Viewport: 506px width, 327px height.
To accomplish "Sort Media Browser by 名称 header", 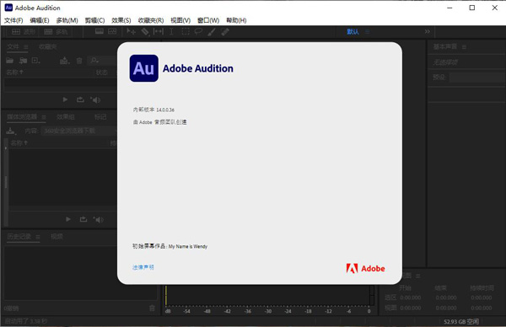I will (x=19, y=143).
